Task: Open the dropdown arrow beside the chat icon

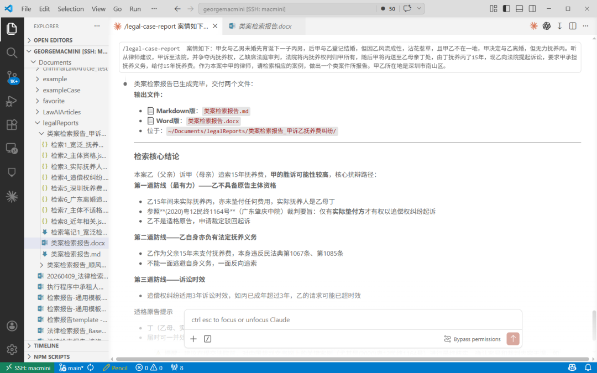Action: [419, 8]
